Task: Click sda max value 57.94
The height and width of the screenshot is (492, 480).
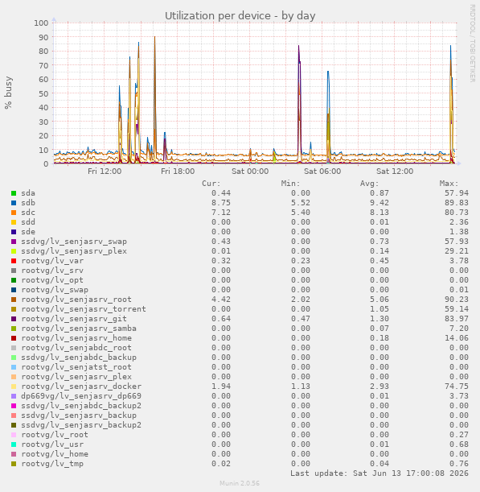Action: coord(457,193)
